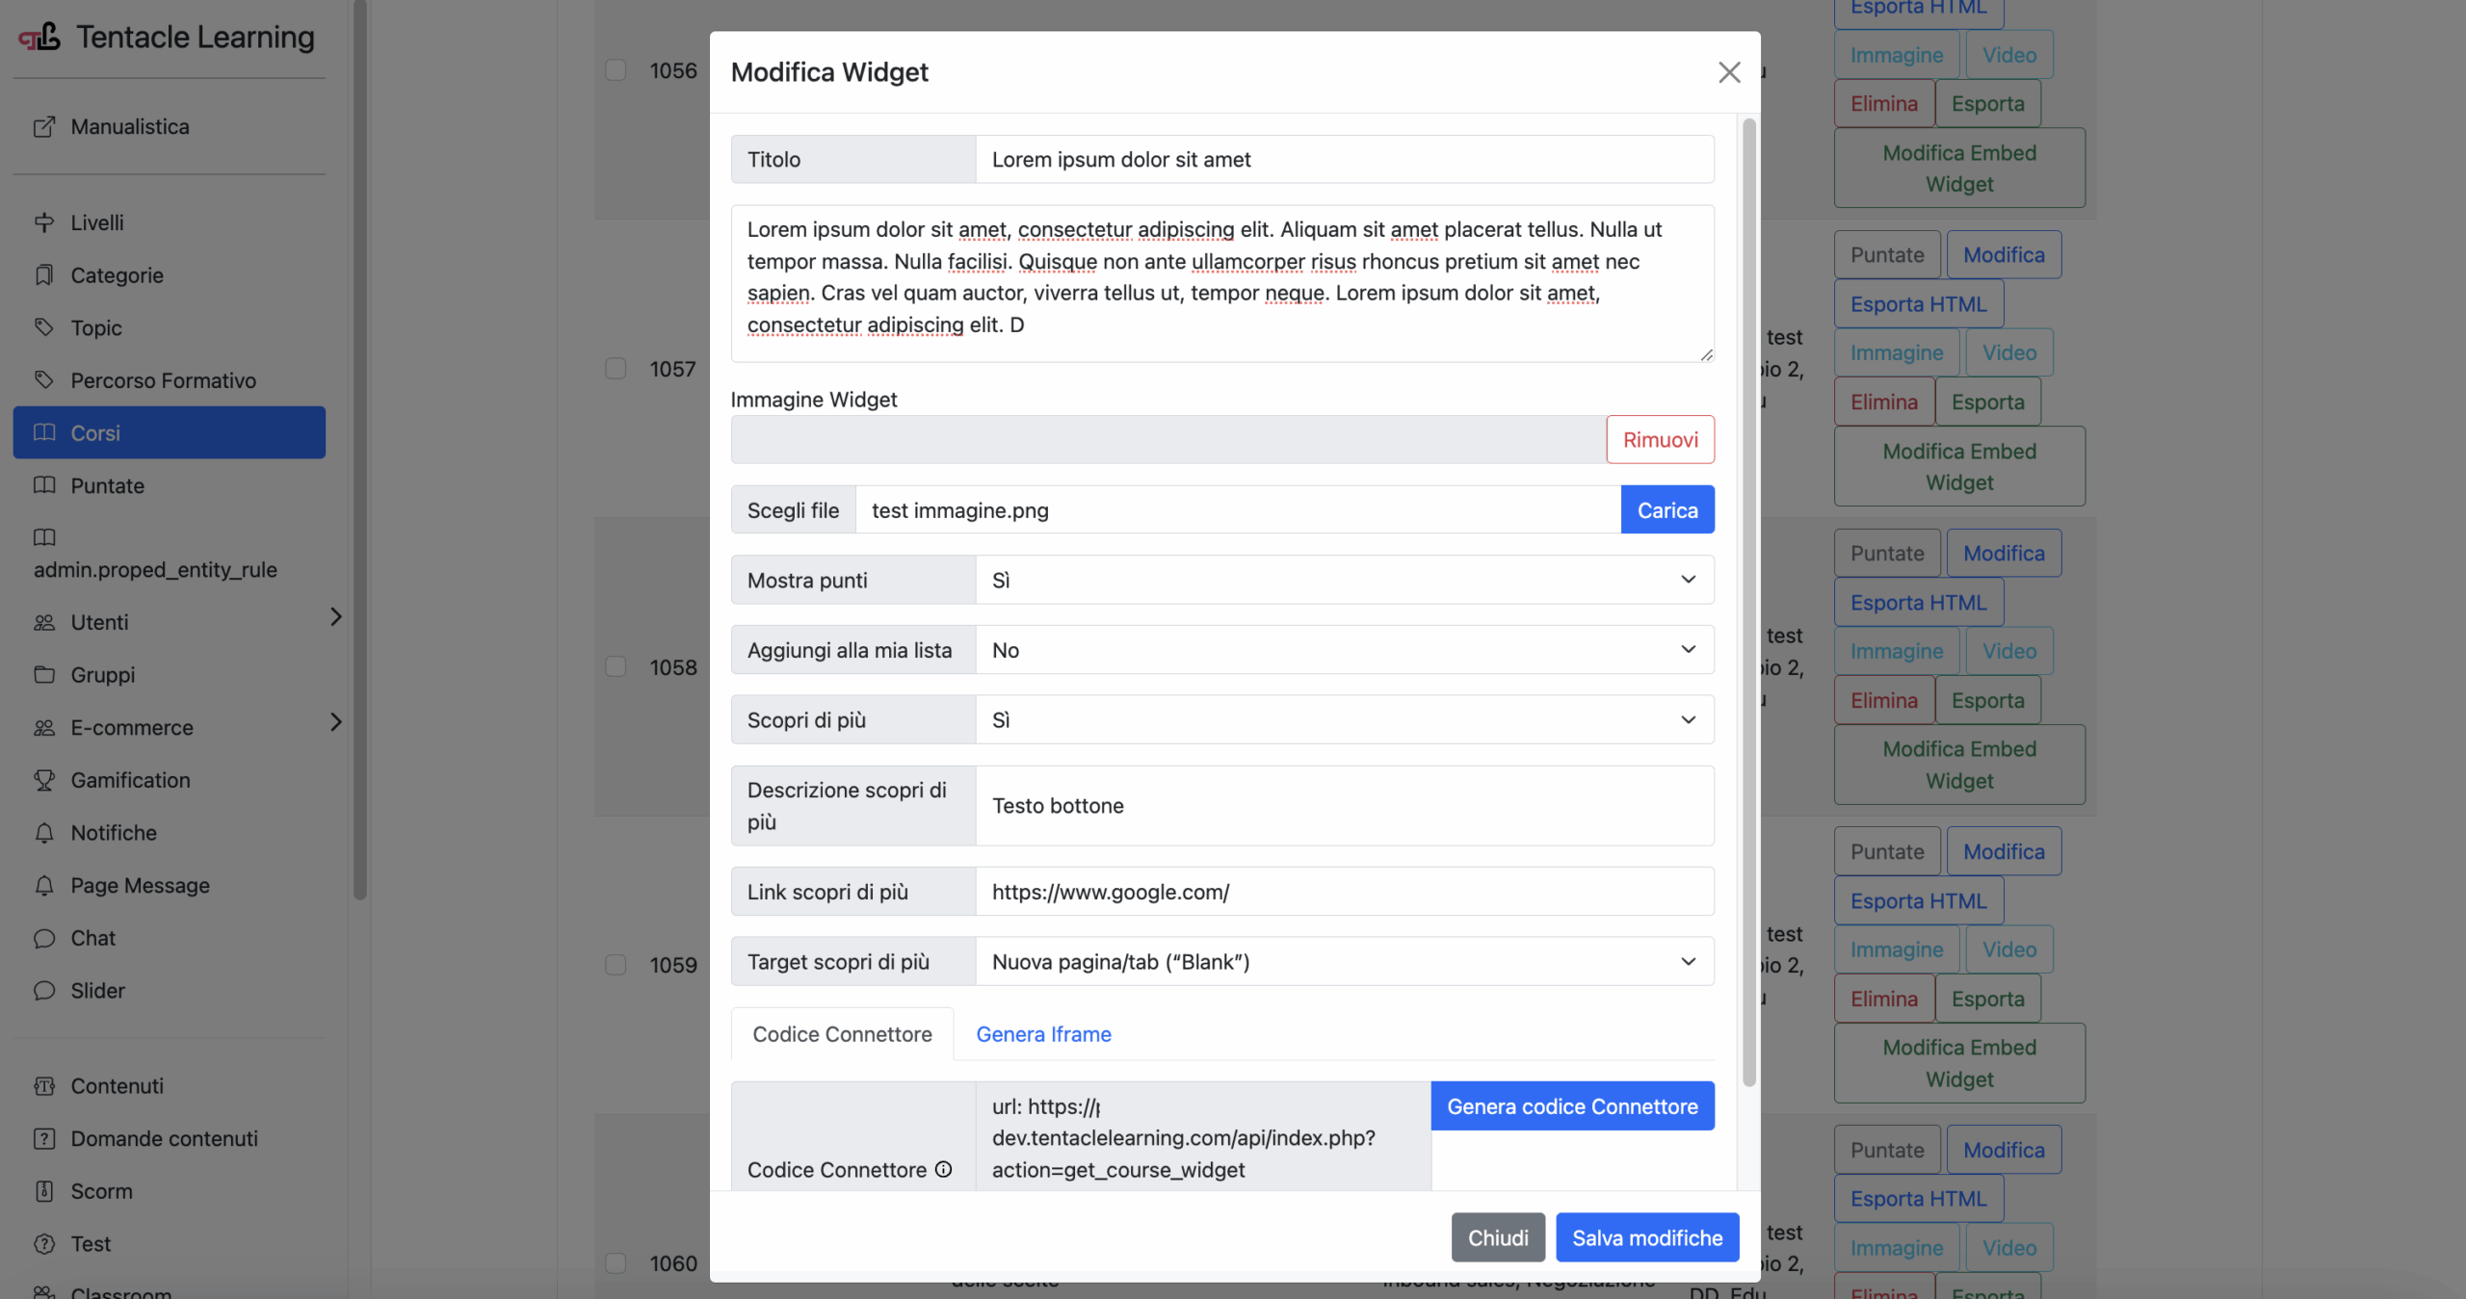Screen dimensions: 2466x1299
Task: Check the box for row 1059
Action: (x=616, y=965)
